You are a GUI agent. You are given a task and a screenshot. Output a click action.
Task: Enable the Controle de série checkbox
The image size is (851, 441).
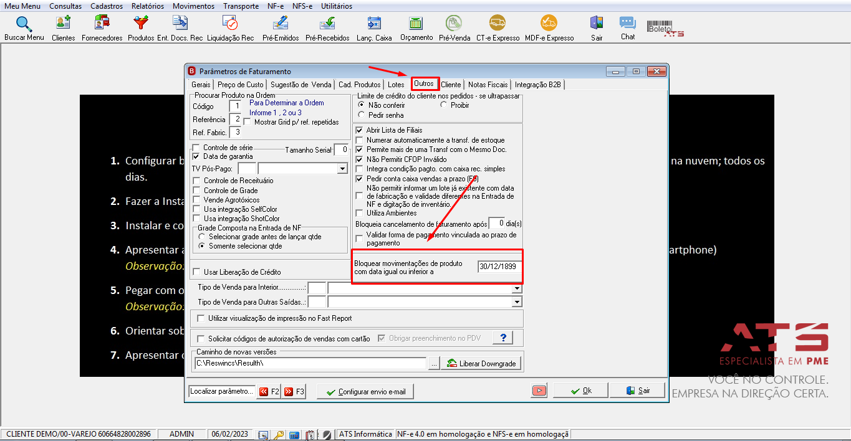(196, 148)
